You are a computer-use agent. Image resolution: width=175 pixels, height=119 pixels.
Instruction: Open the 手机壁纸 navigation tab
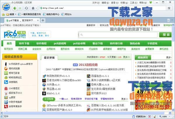(x=152, y=43)
